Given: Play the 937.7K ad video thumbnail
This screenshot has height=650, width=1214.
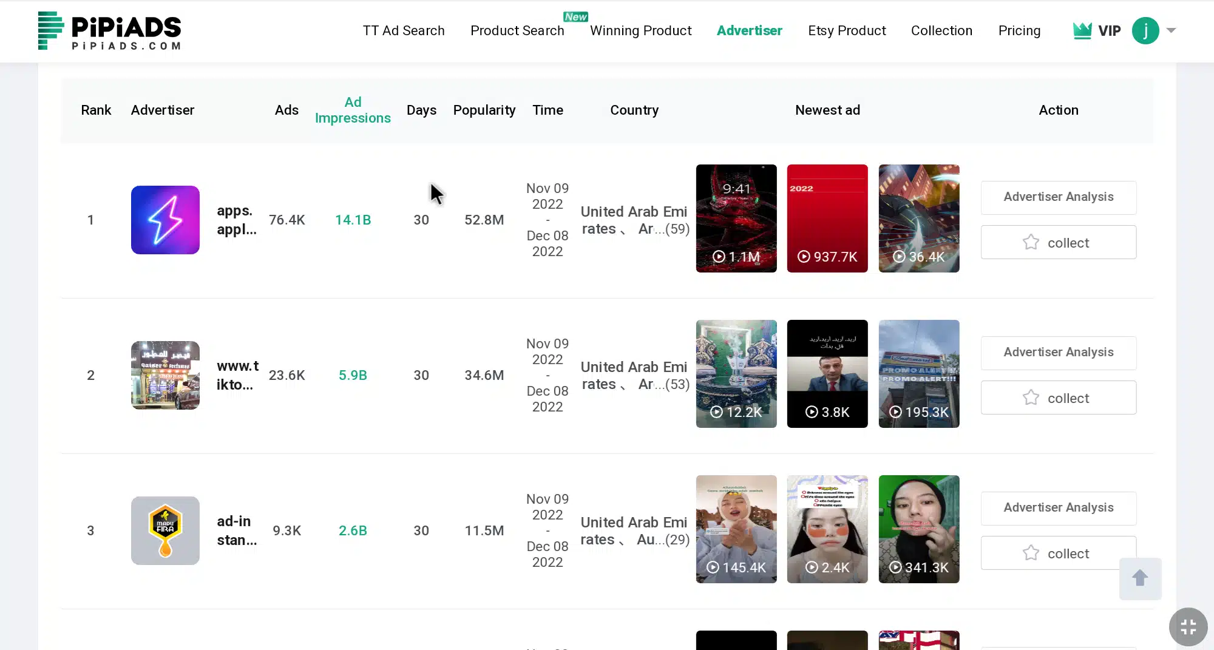Looking at the screenshot, I should pyautogui.click(x=827, y=218).
